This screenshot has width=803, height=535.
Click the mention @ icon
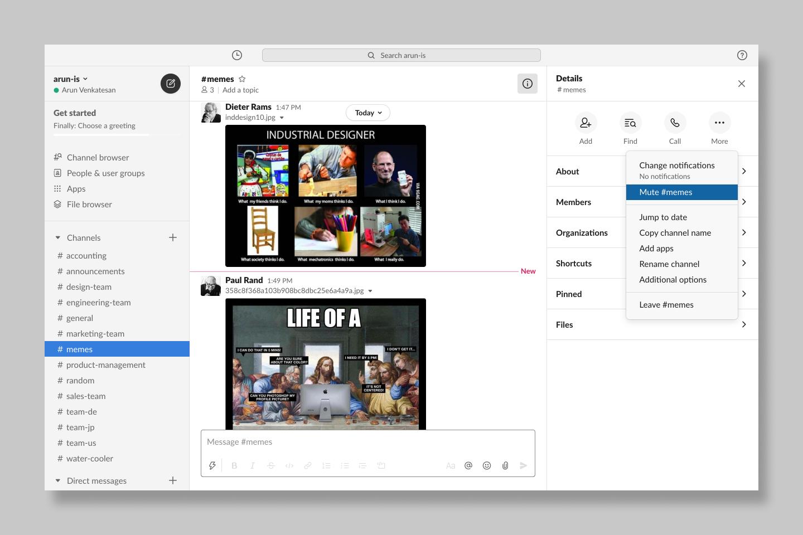(x=468, y=465)
